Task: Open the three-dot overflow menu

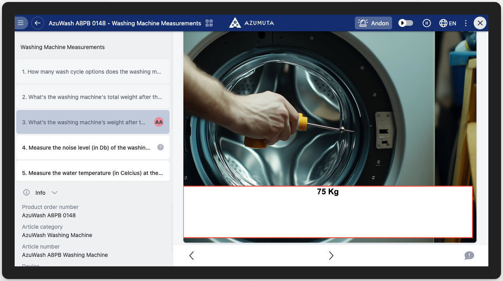Action: [466, 23]
